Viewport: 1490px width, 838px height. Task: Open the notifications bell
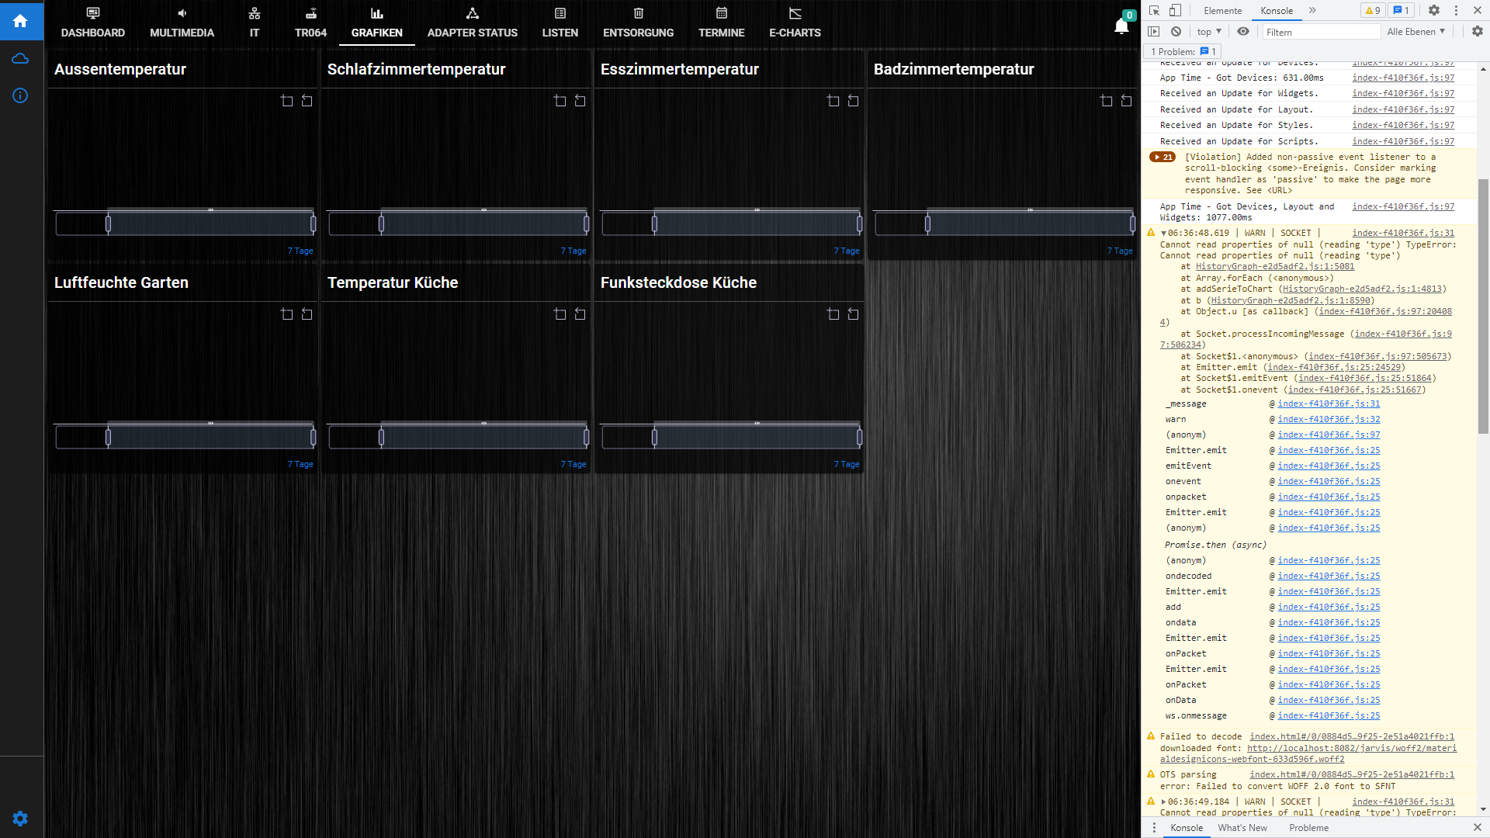coord(1121,26)
